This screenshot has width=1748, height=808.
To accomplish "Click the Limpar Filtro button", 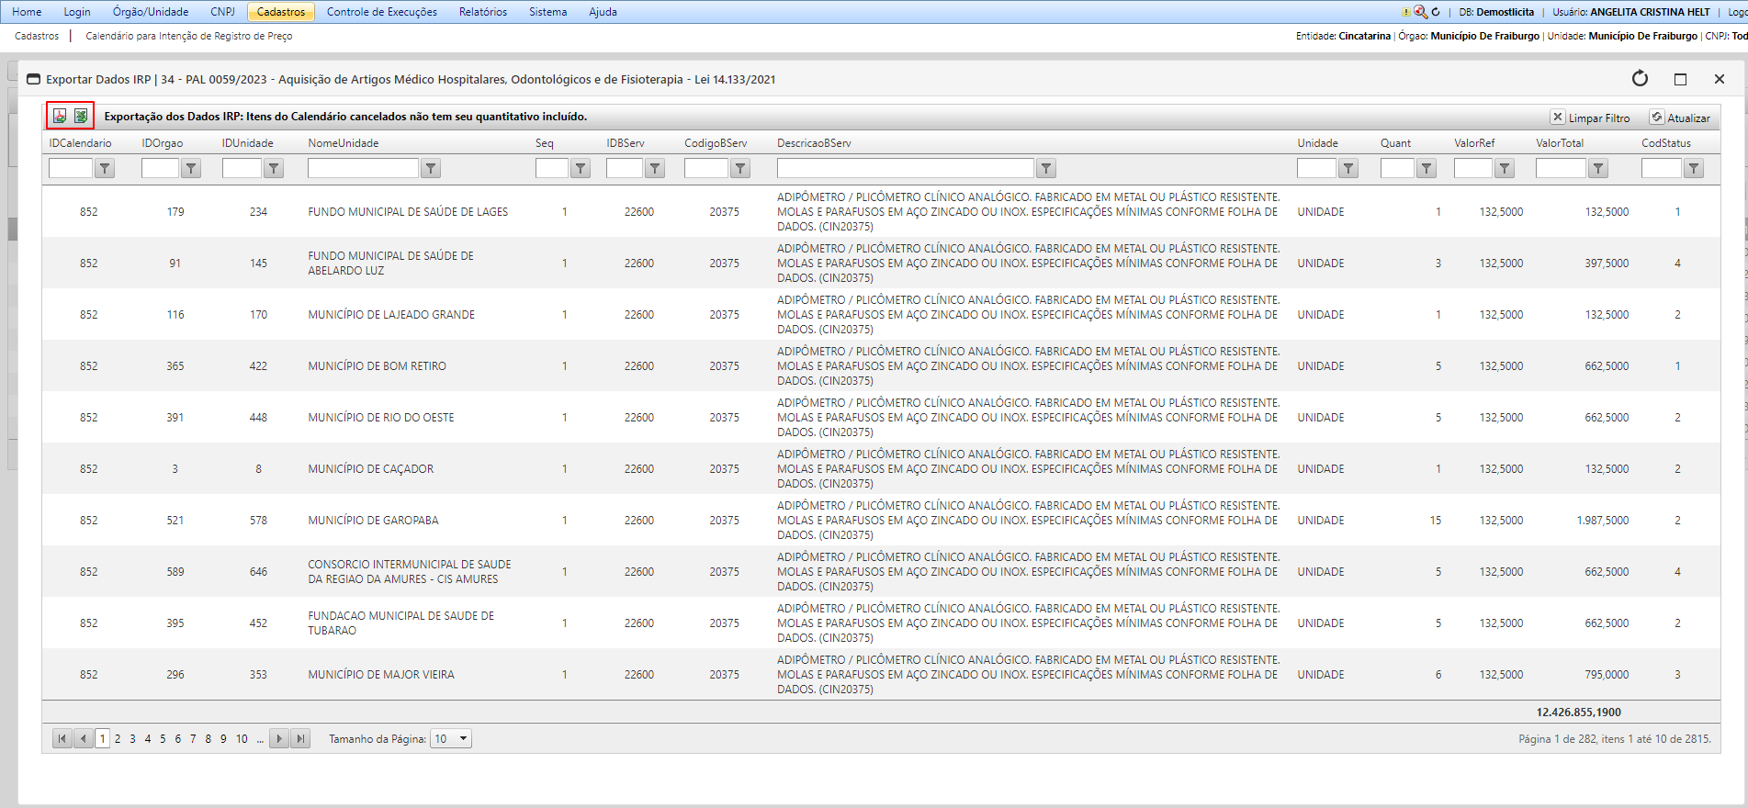I will (1590, 118).
